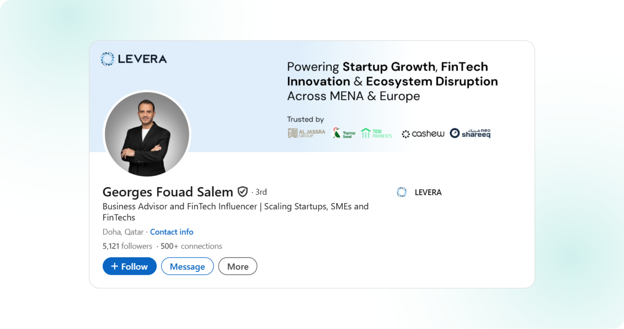The height and width of the screenshot is (329, 624).
Task: Open the Contact info link
Action: 172,232
